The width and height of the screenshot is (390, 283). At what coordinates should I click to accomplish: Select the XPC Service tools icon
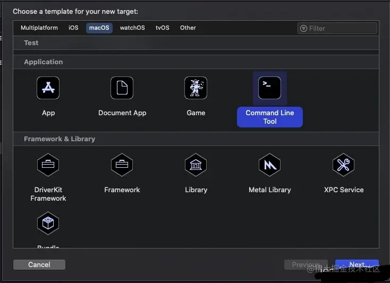[343, 165]
